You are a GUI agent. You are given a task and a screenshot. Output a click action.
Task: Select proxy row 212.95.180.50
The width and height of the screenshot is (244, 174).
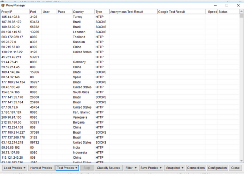tap(120, 122)
